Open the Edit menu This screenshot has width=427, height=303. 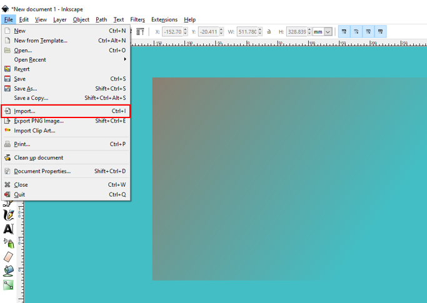point(24,19)
